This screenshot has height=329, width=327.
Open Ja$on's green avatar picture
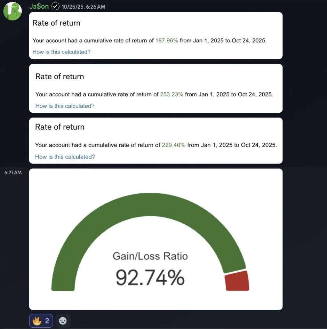click(x=13, y=11)
